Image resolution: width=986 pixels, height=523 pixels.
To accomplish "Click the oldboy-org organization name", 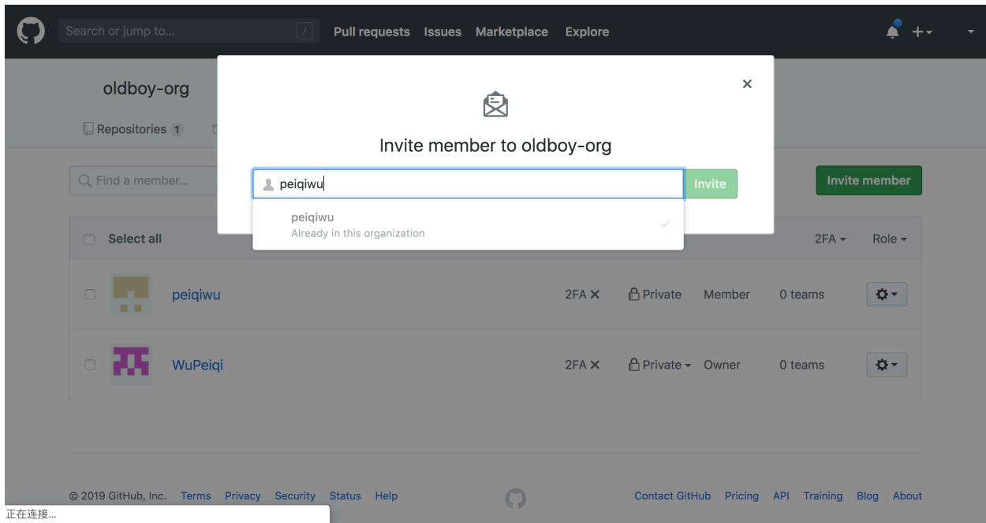I will pyautogui.click(x=146, y=88).
